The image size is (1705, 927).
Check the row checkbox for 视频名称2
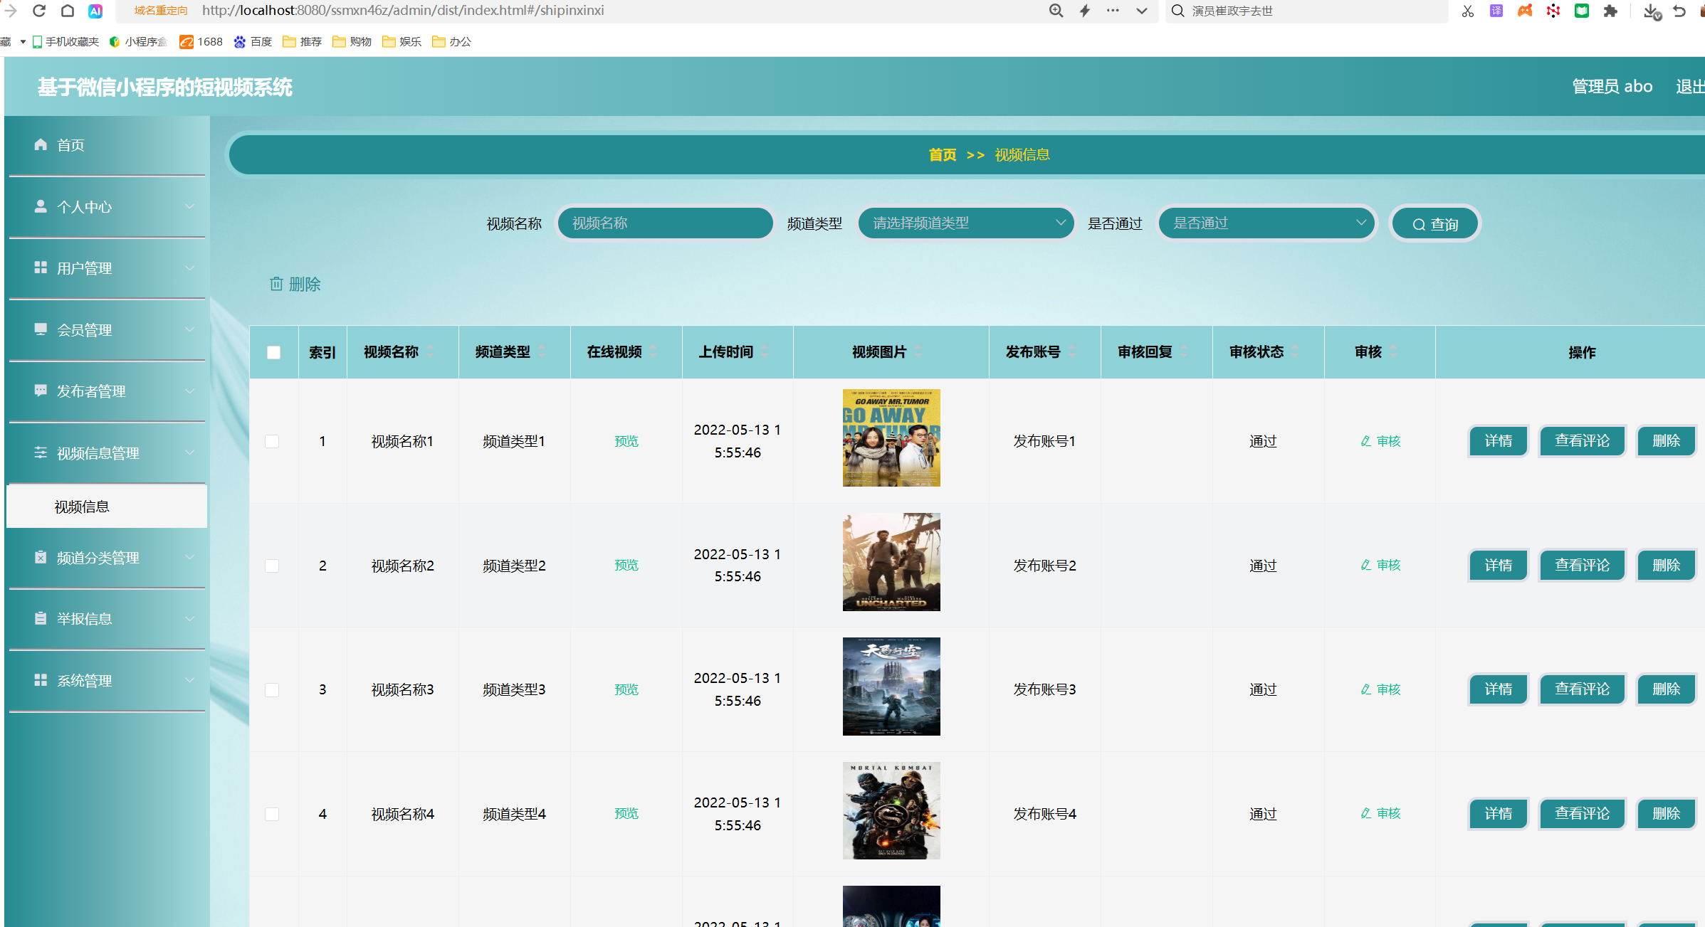[272, 566]
